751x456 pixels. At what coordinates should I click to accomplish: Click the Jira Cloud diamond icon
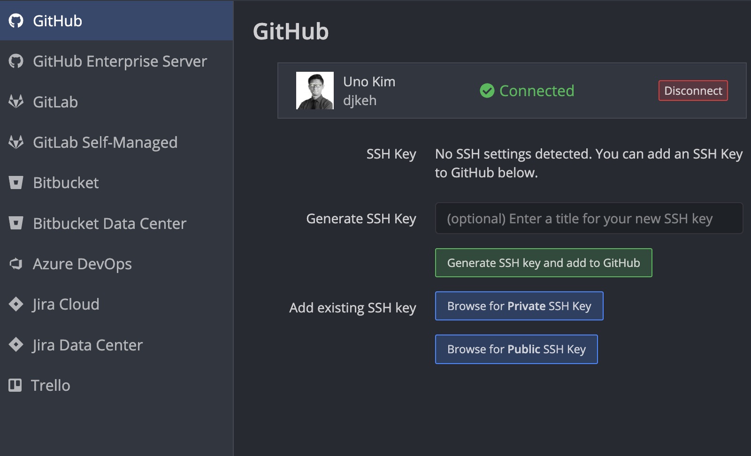tap(16, 304)
